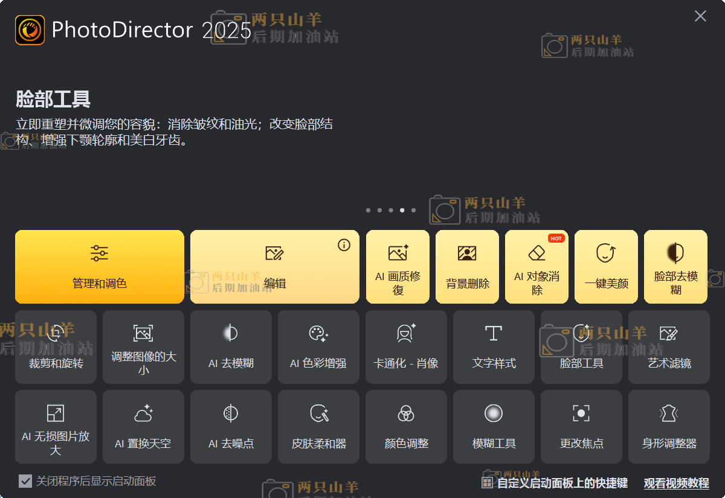Select the 皮肤柔和器 tool

tap(318, 426)
